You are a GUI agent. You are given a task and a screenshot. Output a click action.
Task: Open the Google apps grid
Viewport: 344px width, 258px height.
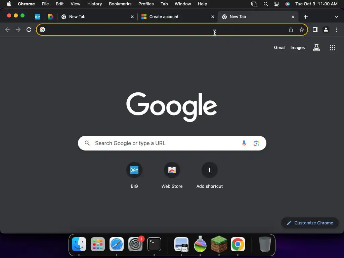pyautogui.click(x=333, y=48)
